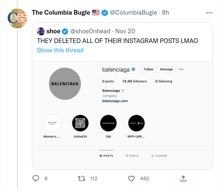
Task: Click the 8h timestamp link
Action: click(x=166, y=13)
